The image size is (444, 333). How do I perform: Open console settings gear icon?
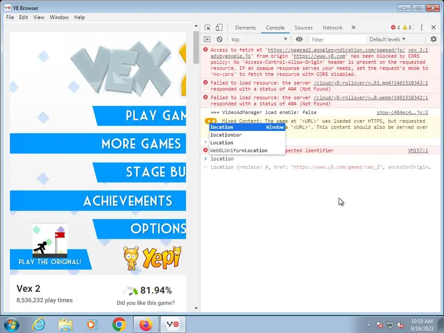(434, 39)
